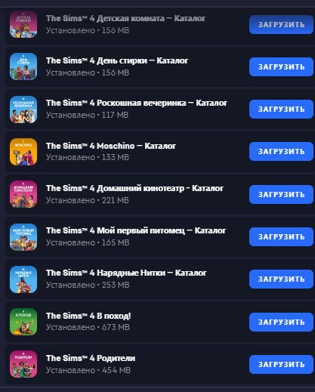This screenshot has width=315, height=392.
Task: Download The Sims 4 В поход!
Action: [x=281, y=322]
